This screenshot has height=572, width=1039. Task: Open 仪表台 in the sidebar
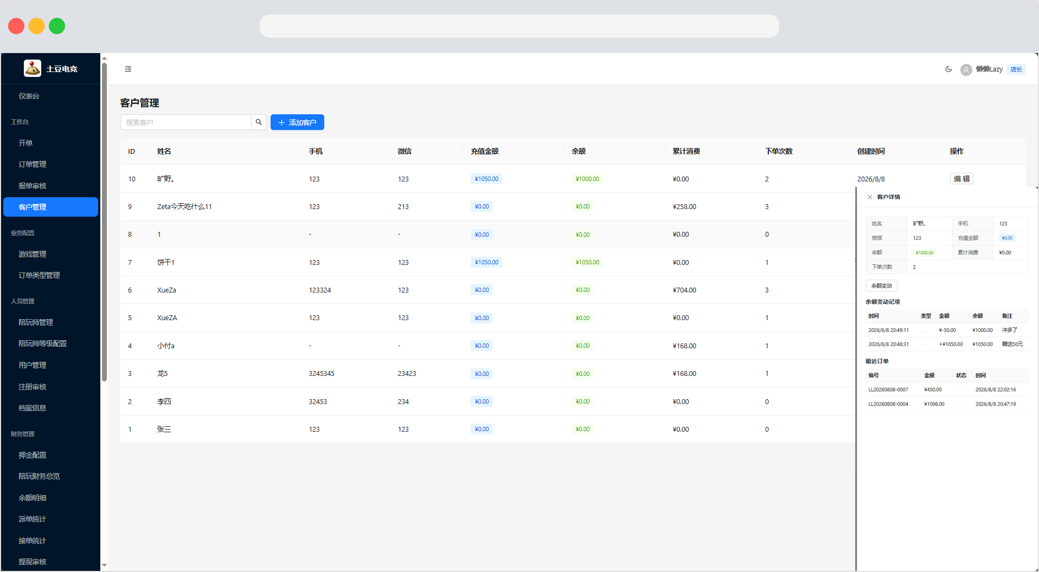[29, 96]
